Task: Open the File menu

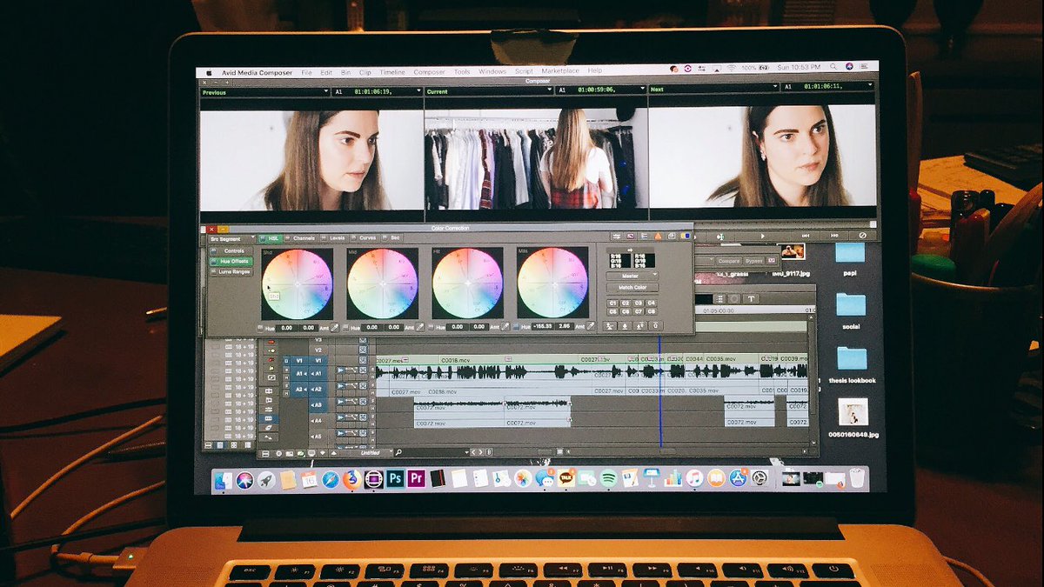Action: 306,71
